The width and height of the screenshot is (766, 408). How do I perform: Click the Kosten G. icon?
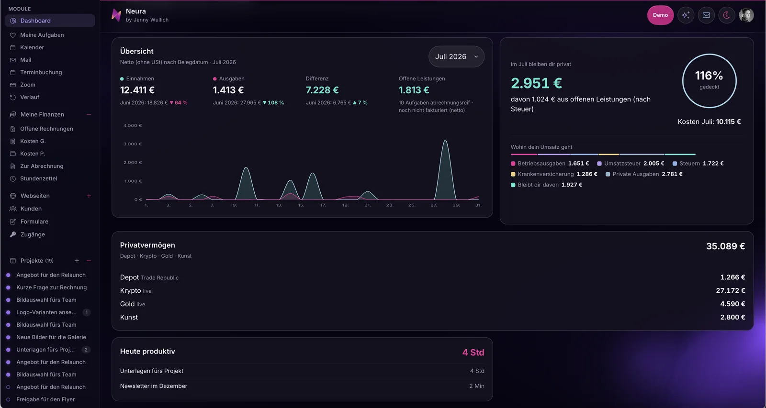tap(13, 141)
